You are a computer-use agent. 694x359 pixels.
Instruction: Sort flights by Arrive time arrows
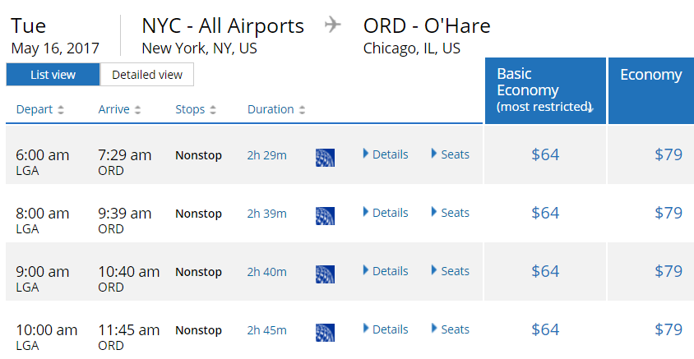point(137,109)
